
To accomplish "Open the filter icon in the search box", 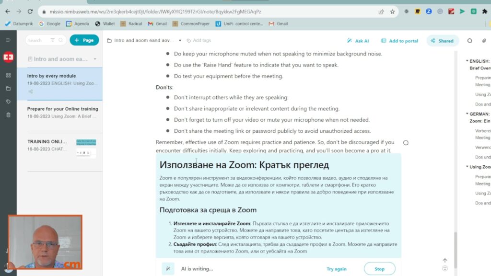I will coord(53,40).
